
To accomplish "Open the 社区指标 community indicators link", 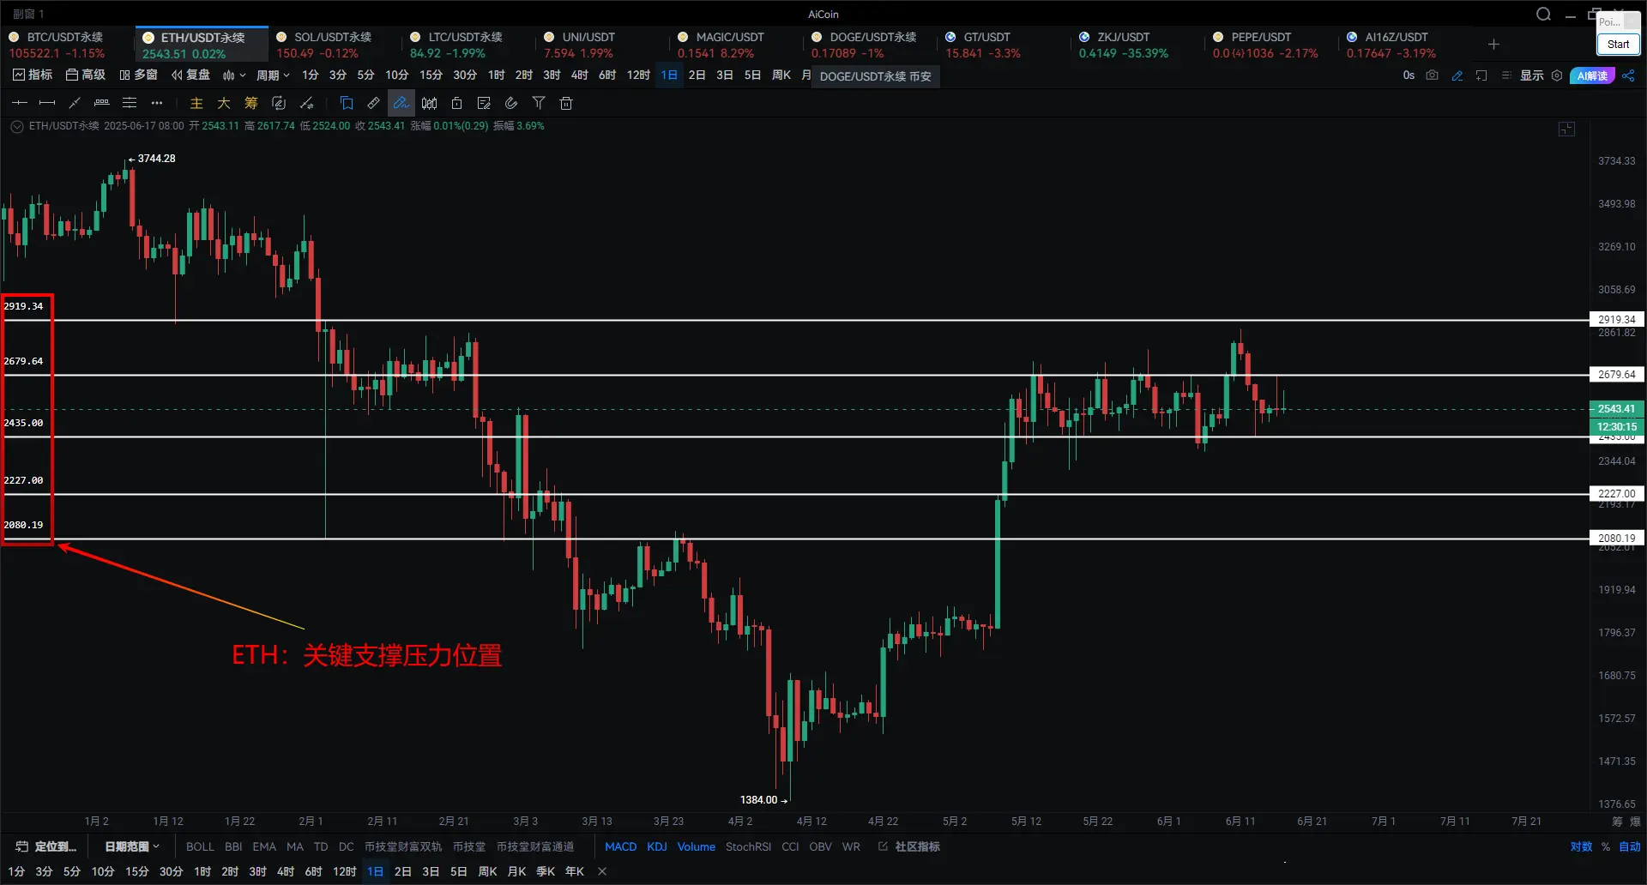I will tap(909, 846).
